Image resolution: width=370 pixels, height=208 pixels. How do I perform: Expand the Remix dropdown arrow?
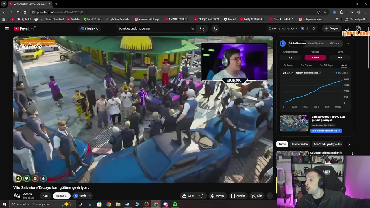point(90,196)
